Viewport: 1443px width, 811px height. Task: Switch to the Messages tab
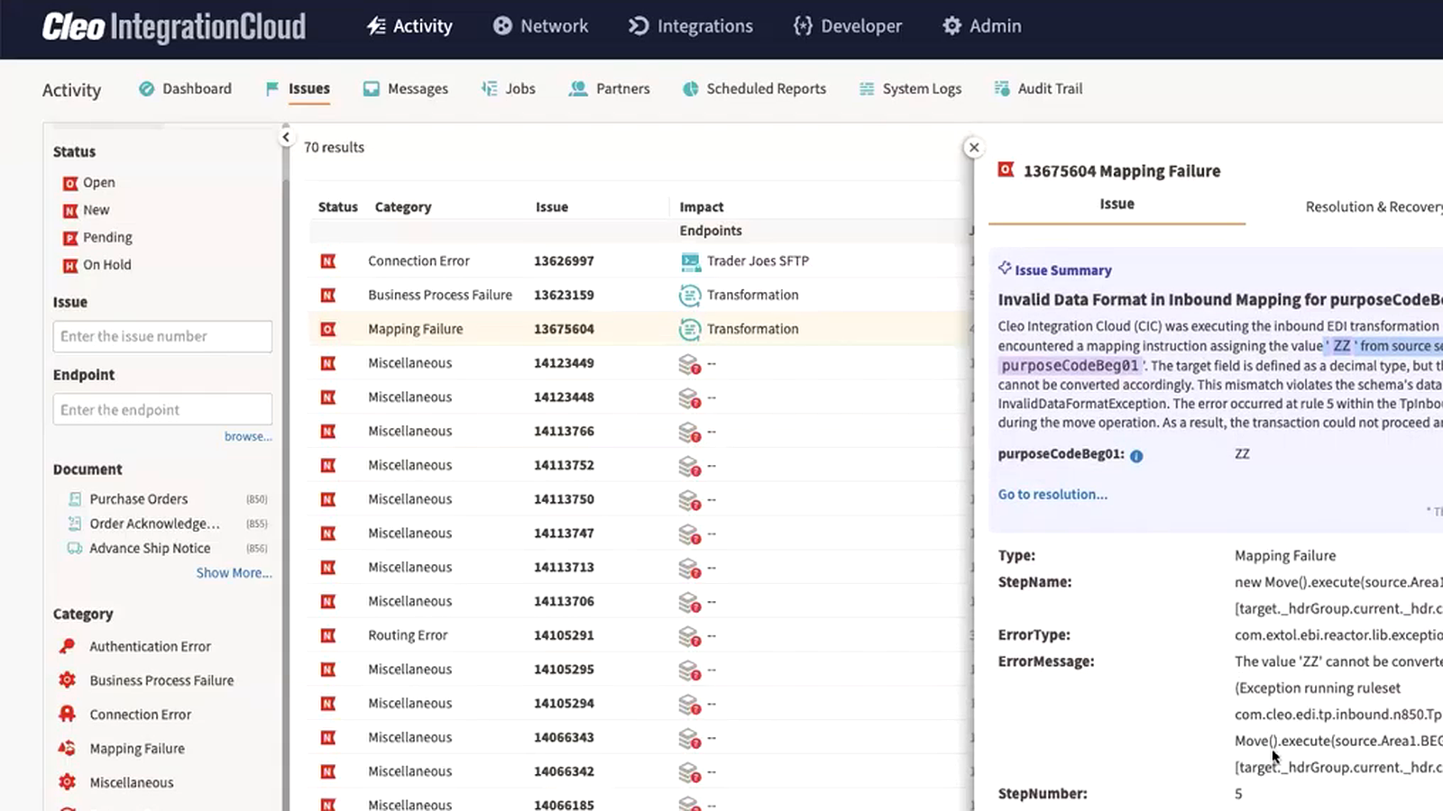pos(405,88)
